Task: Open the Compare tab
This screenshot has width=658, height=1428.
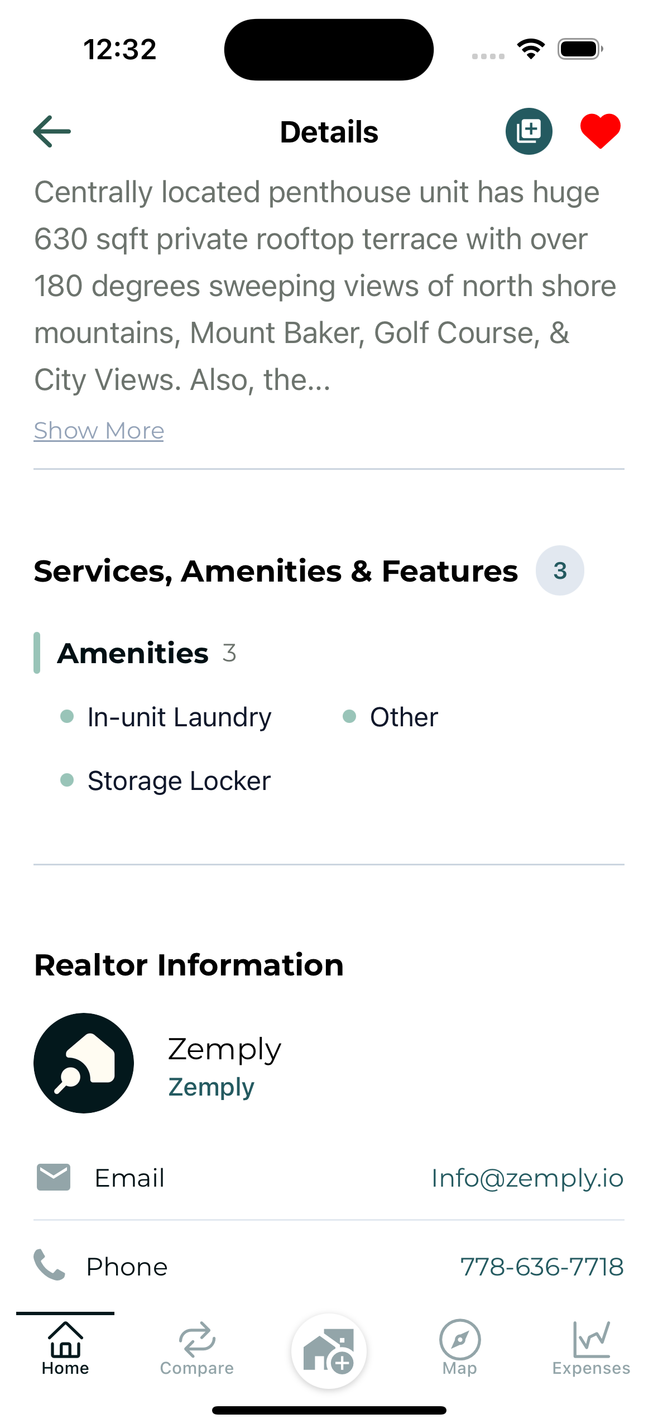Action: (x=197, y=1348)
